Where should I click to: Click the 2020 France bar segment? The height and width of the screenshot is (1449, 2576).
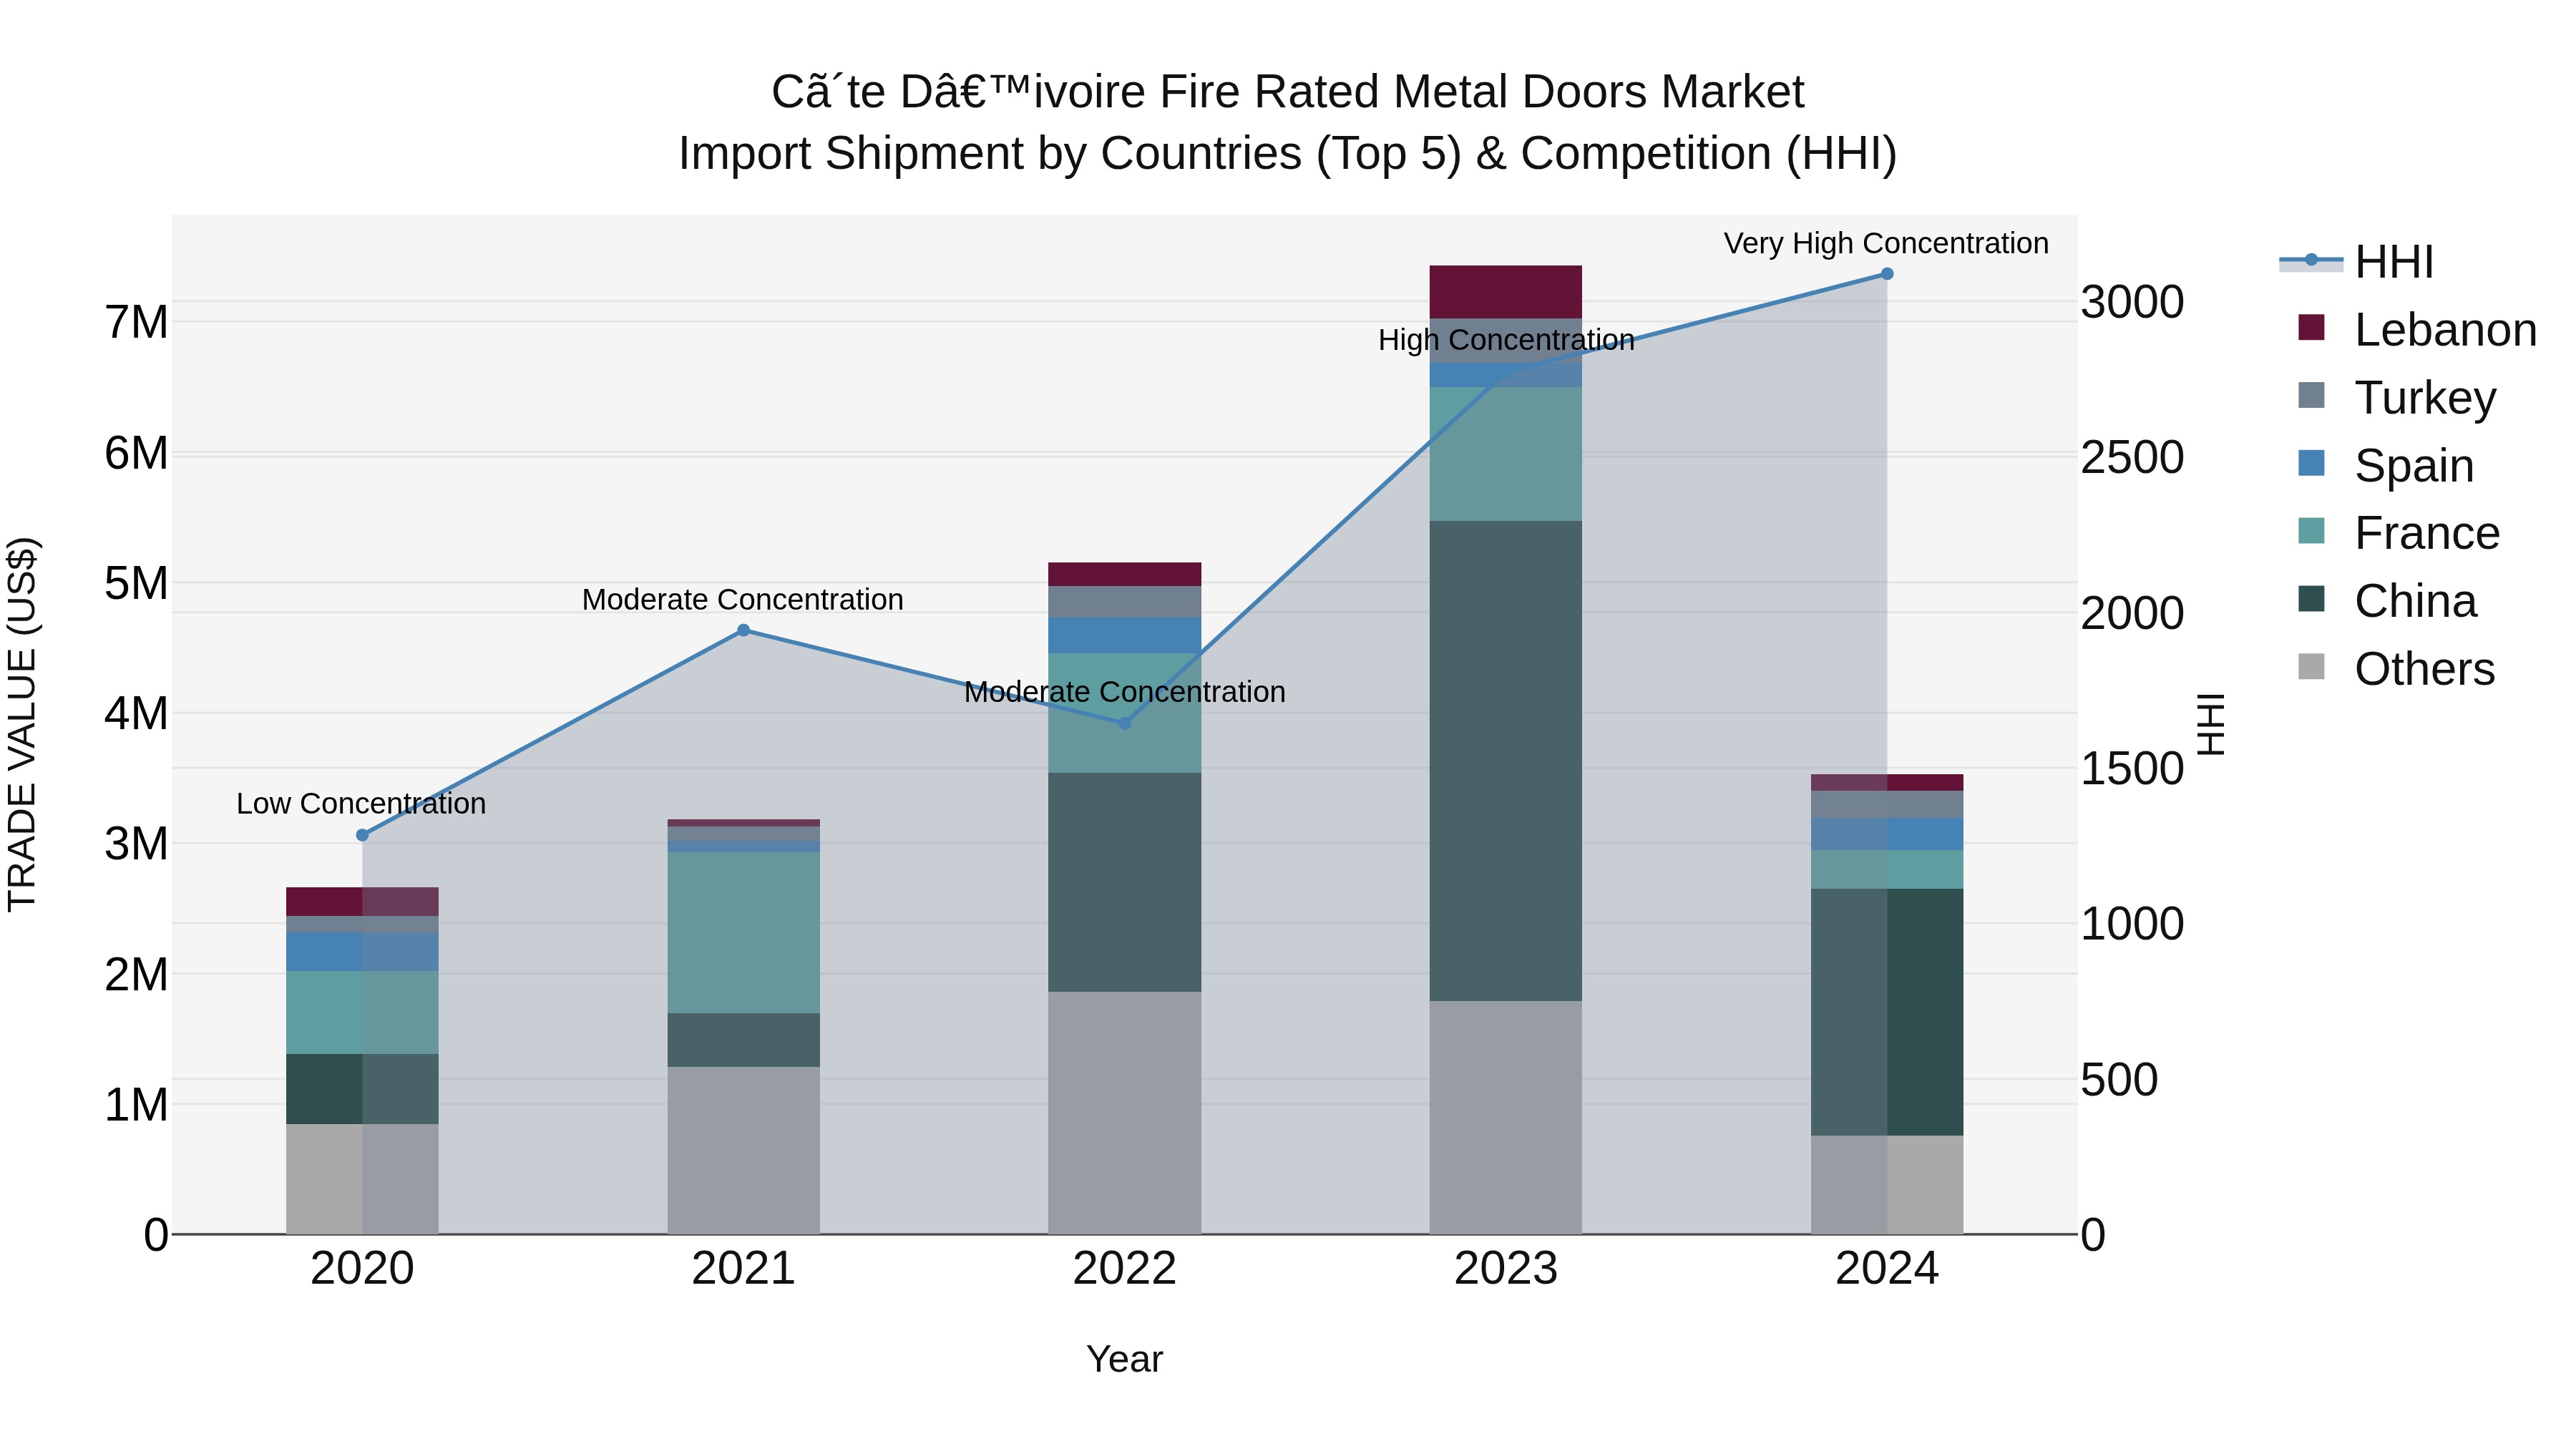click(x=362, y=1012)
